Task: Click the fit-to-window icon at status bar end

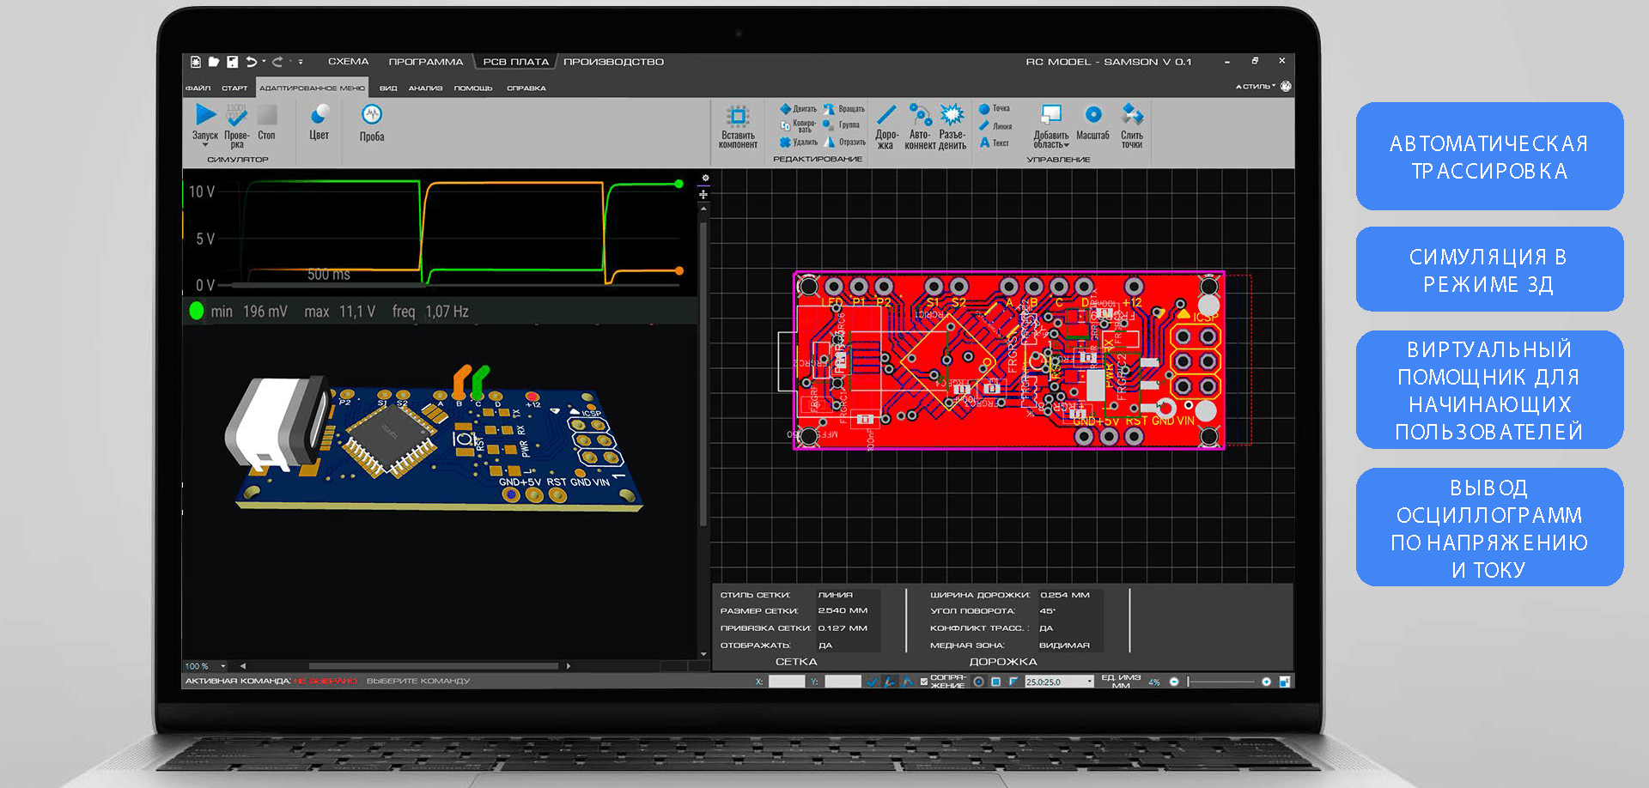Action: [x=1285, y=682]
